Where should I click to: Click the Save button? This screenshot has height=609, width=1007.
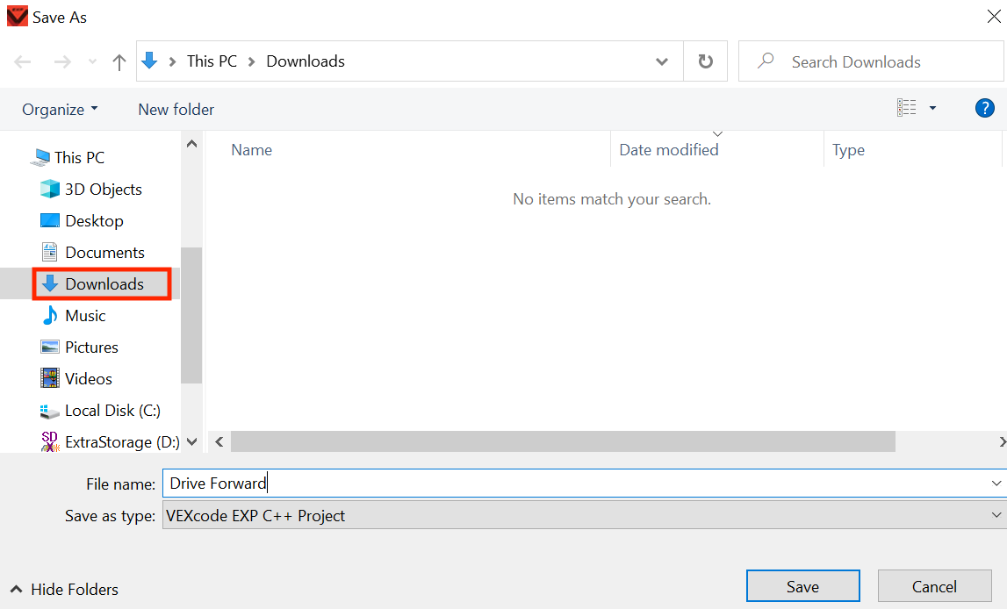(802, 586)
